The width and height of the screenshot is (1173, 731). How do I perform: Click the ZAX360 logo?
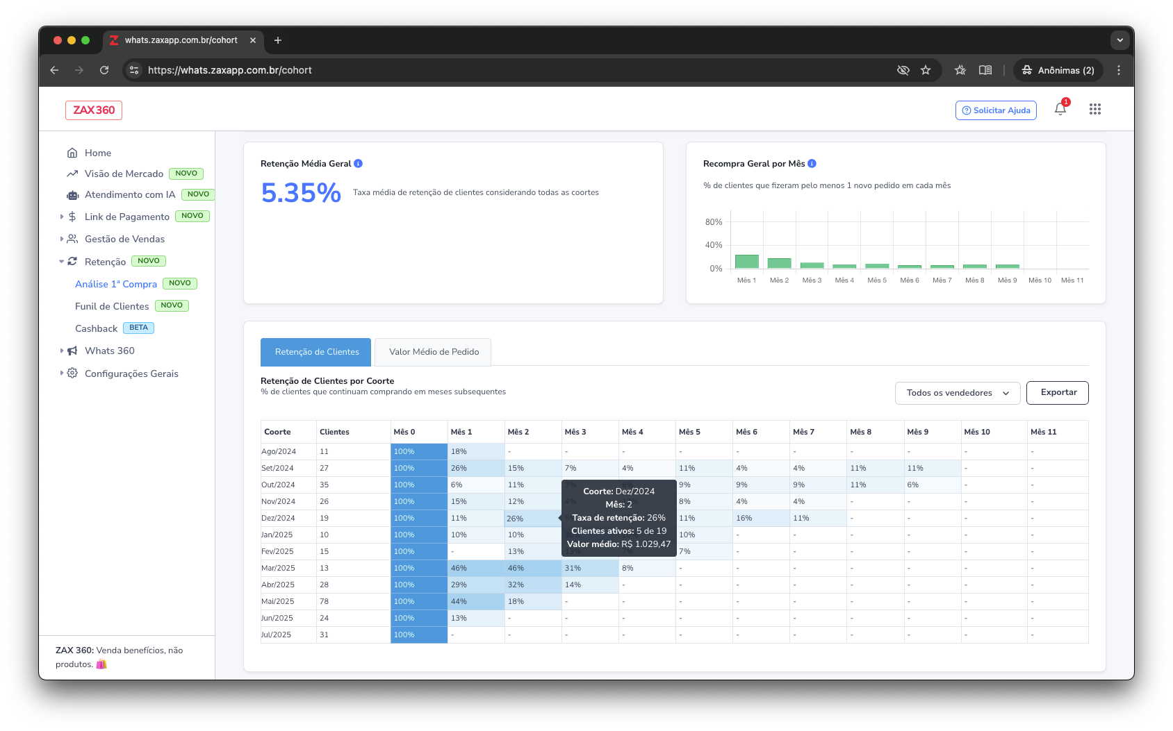pos(94,110)
